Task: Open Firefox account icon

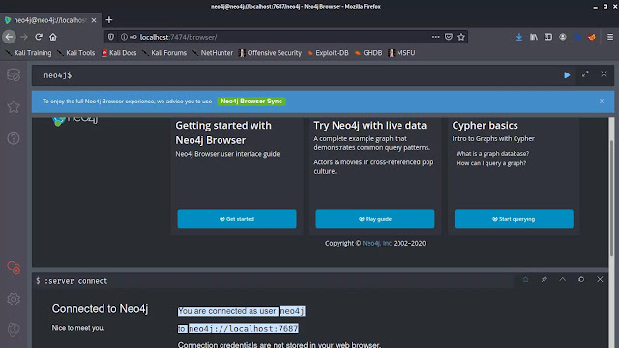Action: click(563, 37)
